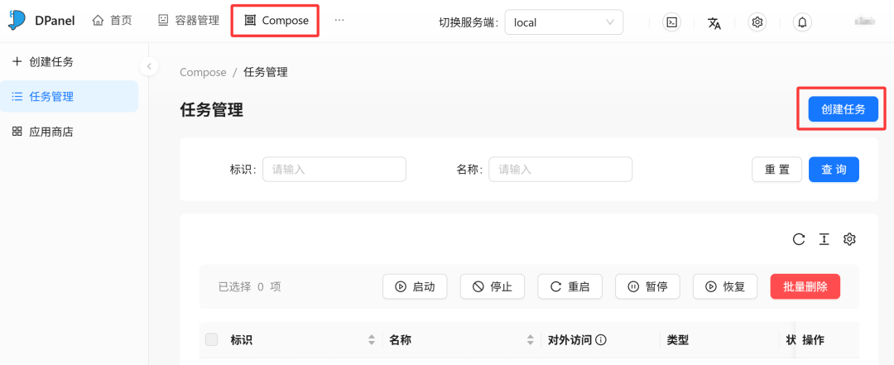Switch to the 容器管理 tab
Image resolution: width=894 pixels, height=365 pixels.
click(x=189, y=21)
